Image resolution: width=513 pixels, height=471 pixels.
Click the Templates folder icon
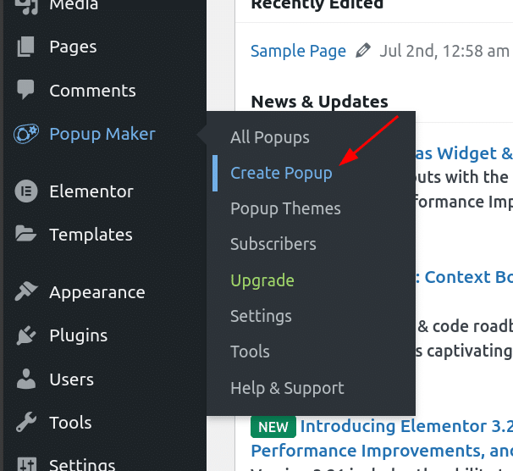[26, 234]
